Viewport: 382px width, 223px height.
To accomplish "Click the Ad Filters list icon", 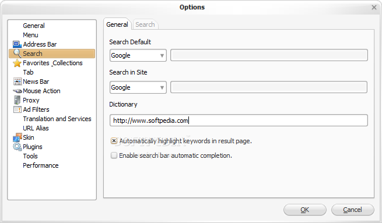I will click(17, 109).
